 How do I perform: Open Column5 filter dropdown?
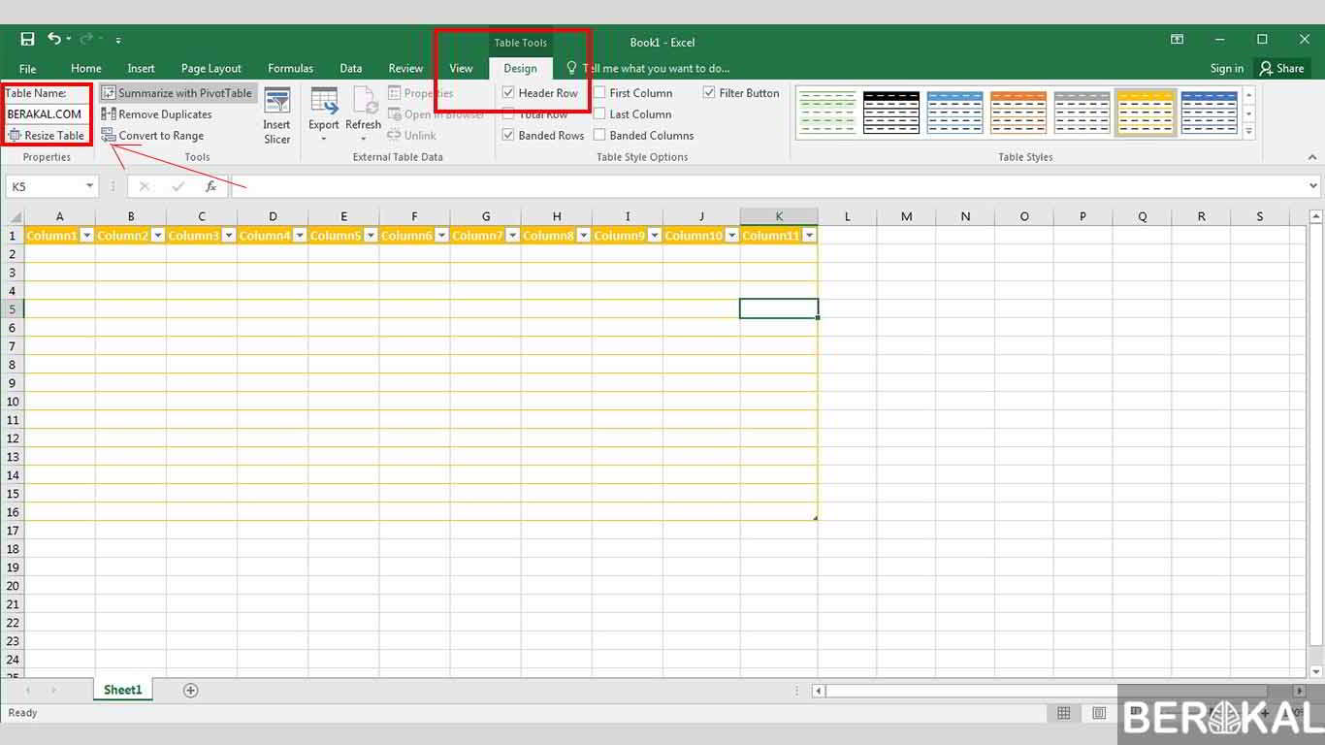click(371, 236)
